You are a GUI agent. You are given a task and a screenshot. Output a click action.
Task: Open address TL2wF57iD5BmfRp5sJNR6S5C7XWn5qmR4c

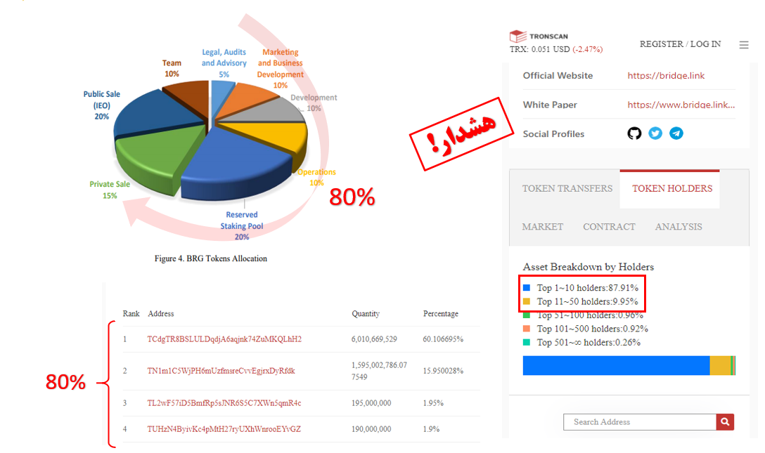[224, 403]
